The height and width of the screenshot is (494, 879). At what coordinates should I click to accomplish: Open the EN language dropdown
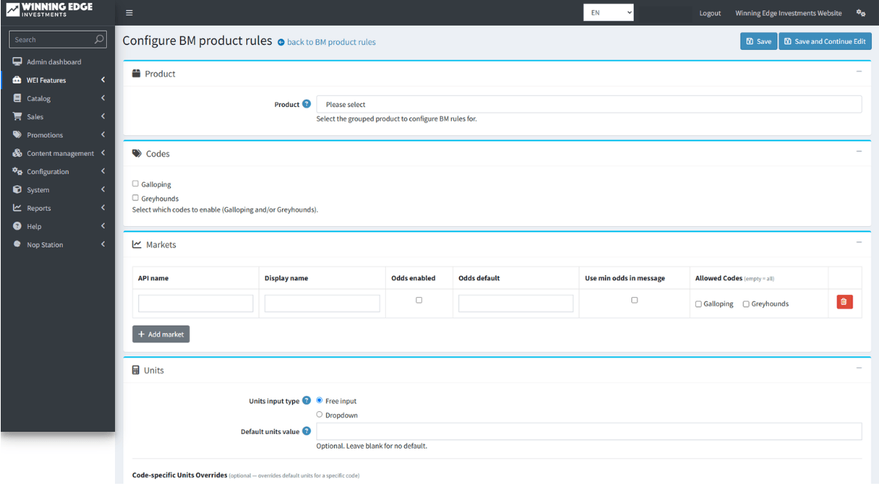click(x=609, y=12)
